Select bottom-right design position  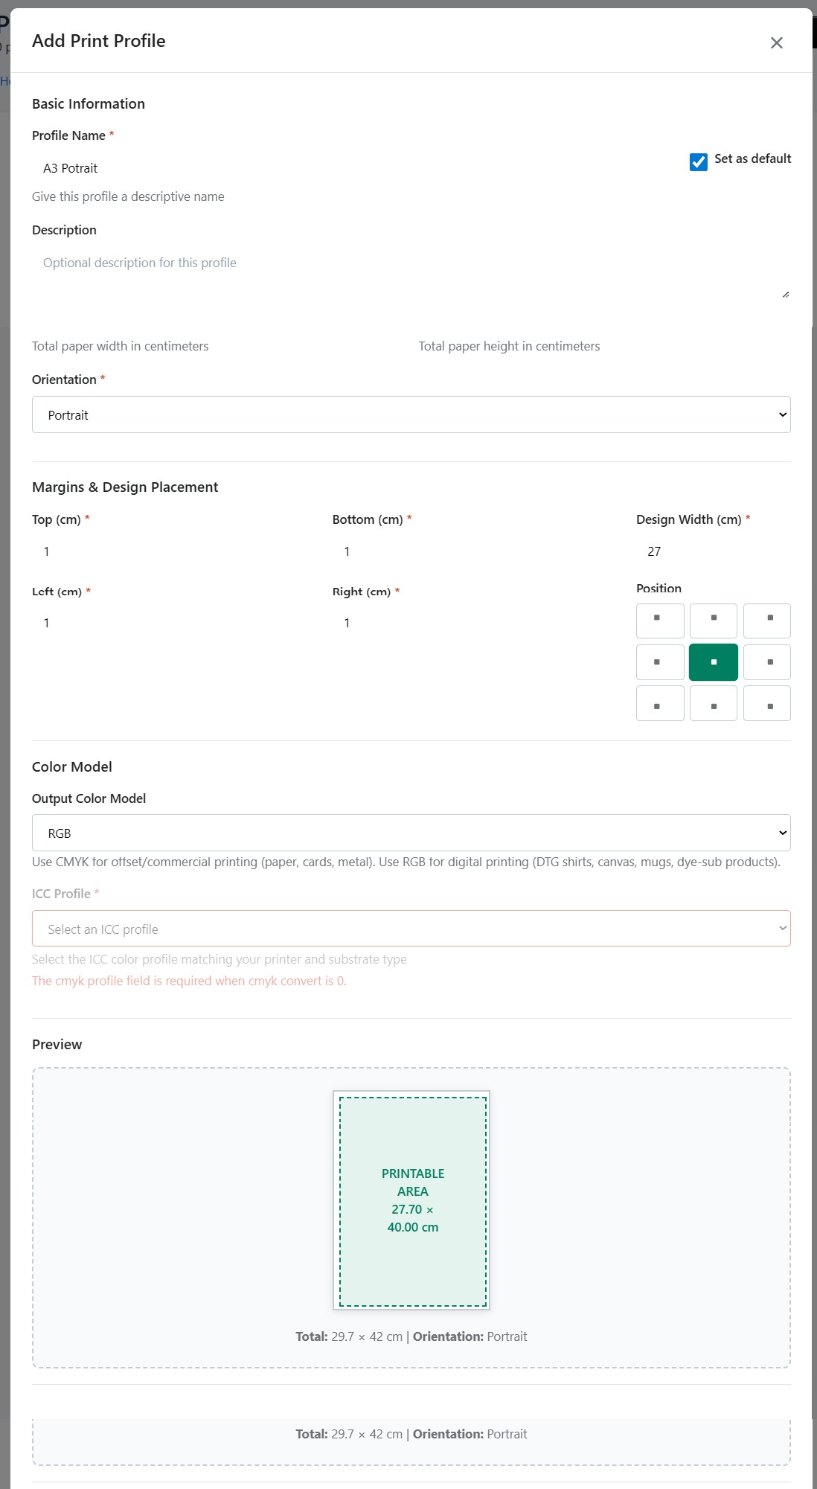pyautogui.click(x=767, y=704)
